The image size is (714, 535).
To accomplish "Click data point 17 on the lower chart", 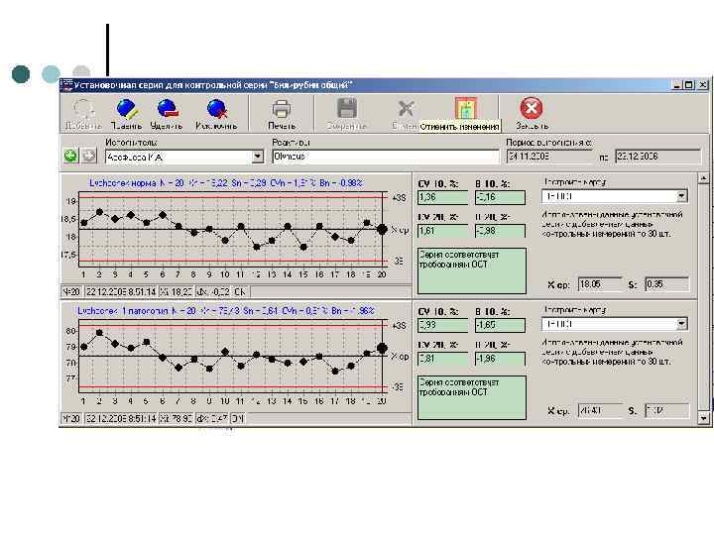I will point(335,372).
